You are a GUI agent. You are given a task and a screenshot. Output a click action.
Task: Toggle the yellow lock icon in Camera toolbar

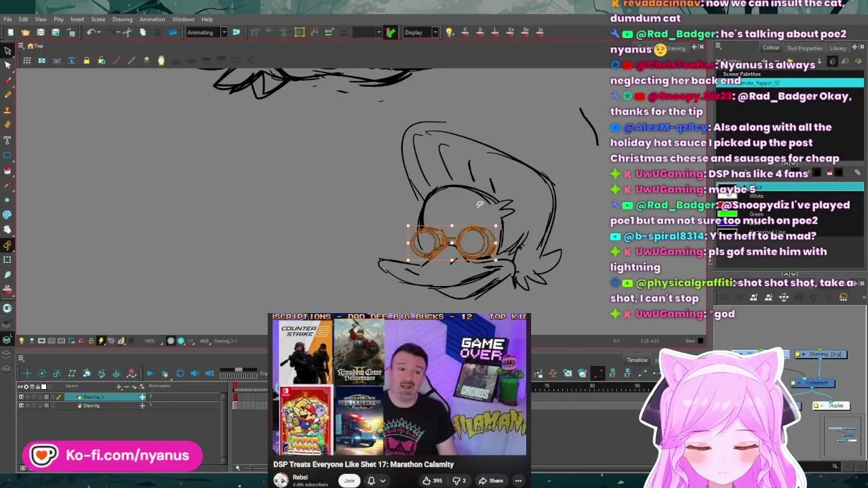pyautogui.click(x=86, y=61)
